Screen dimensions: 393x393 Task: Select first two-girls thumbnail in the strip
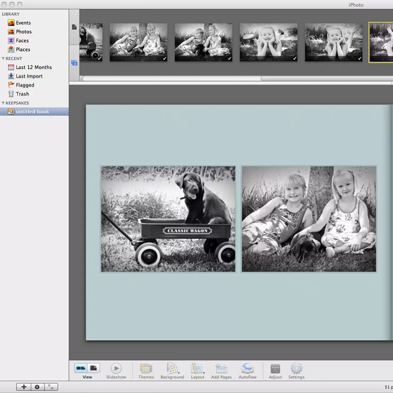[x=138, y=43]
